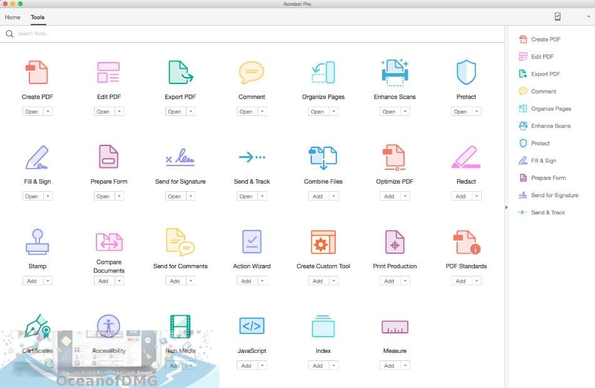
Task: Open the Edit PDF tool
Action: click(x=108, y=71)
